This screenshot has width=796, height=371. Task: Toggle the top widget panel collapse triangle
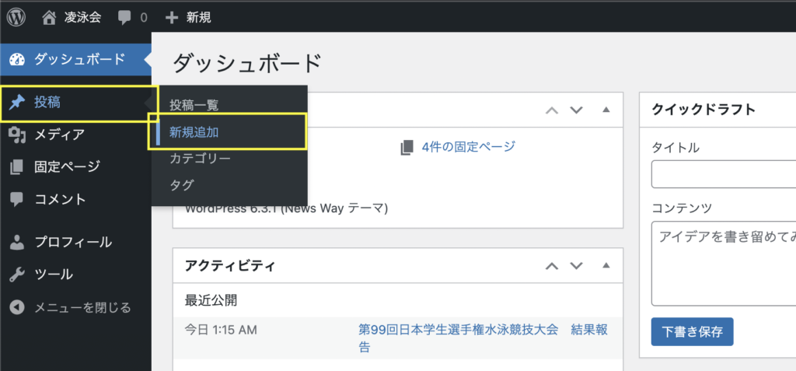click(606, 110)
